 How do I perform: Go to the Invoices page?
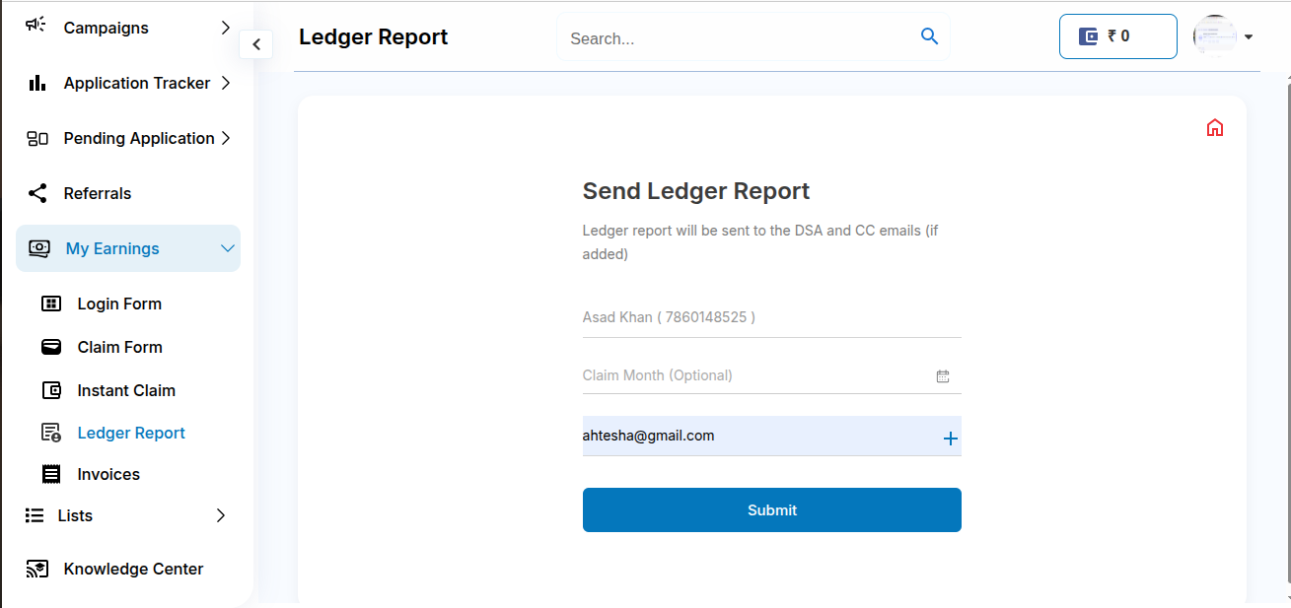click(x=108, y=474)
